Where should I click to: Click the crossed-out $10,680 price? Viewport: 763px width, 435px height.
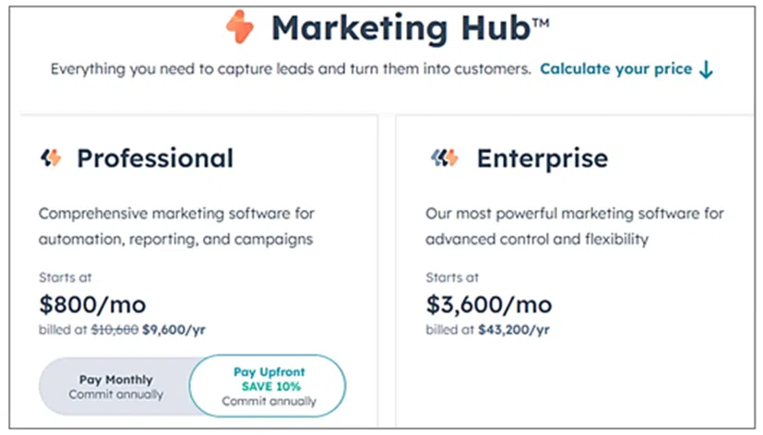coord(114,328)
